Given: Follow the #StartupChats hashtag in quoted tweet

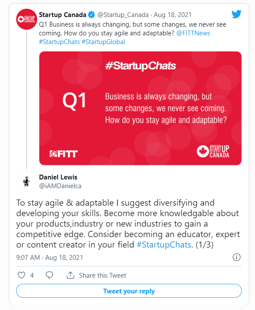Looking at the screenshot, I should click(x=59, y=42).
